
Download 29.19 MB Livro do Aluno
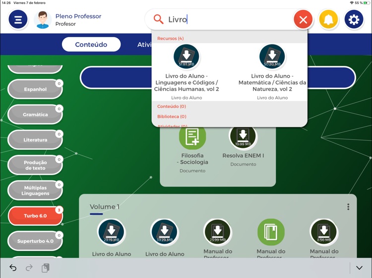[111, 232]
